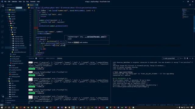This screenshot has width=195, height=109.
Task: Open the terminal selector dropdown node, powershell
Action: 171,58
